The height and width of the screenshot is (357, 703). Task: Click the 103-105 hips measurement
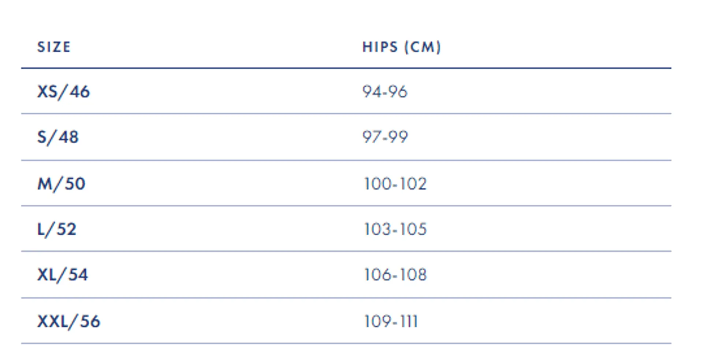click(x=395, y=229)
